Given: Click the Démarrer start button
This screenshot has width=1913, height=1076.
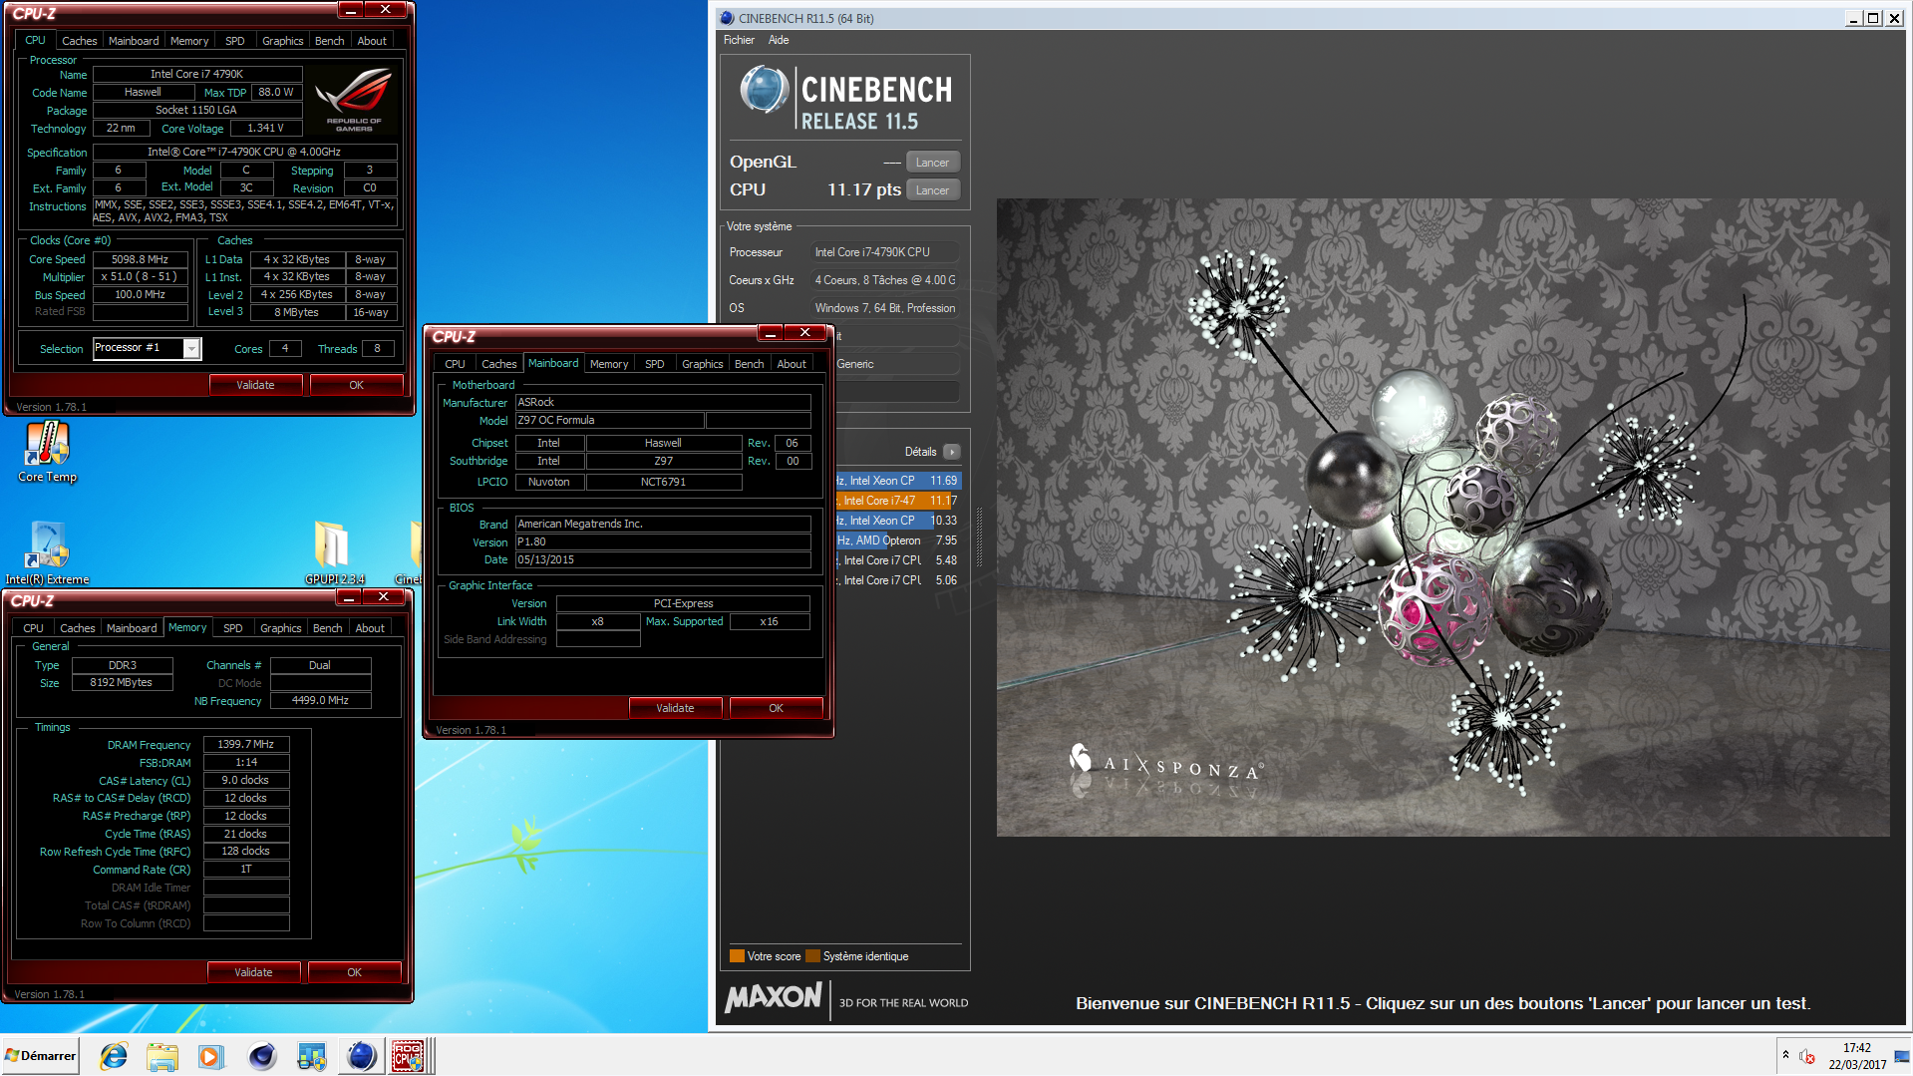Looking at the screenshot, I should (x=40, y=1056).
